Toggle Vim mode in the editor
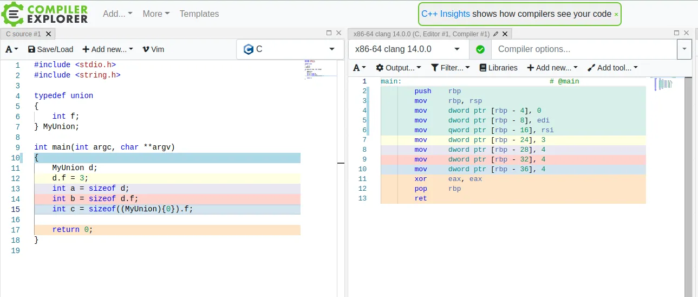698x297 pixels. coord(153,49)
